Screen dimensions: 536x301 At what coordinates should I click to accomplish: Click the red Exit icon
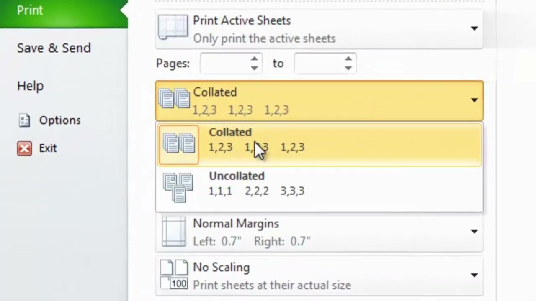coord(24,148)
